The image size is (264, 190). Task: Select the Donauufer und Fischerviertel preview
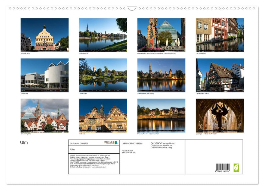[x=161, y=115]
